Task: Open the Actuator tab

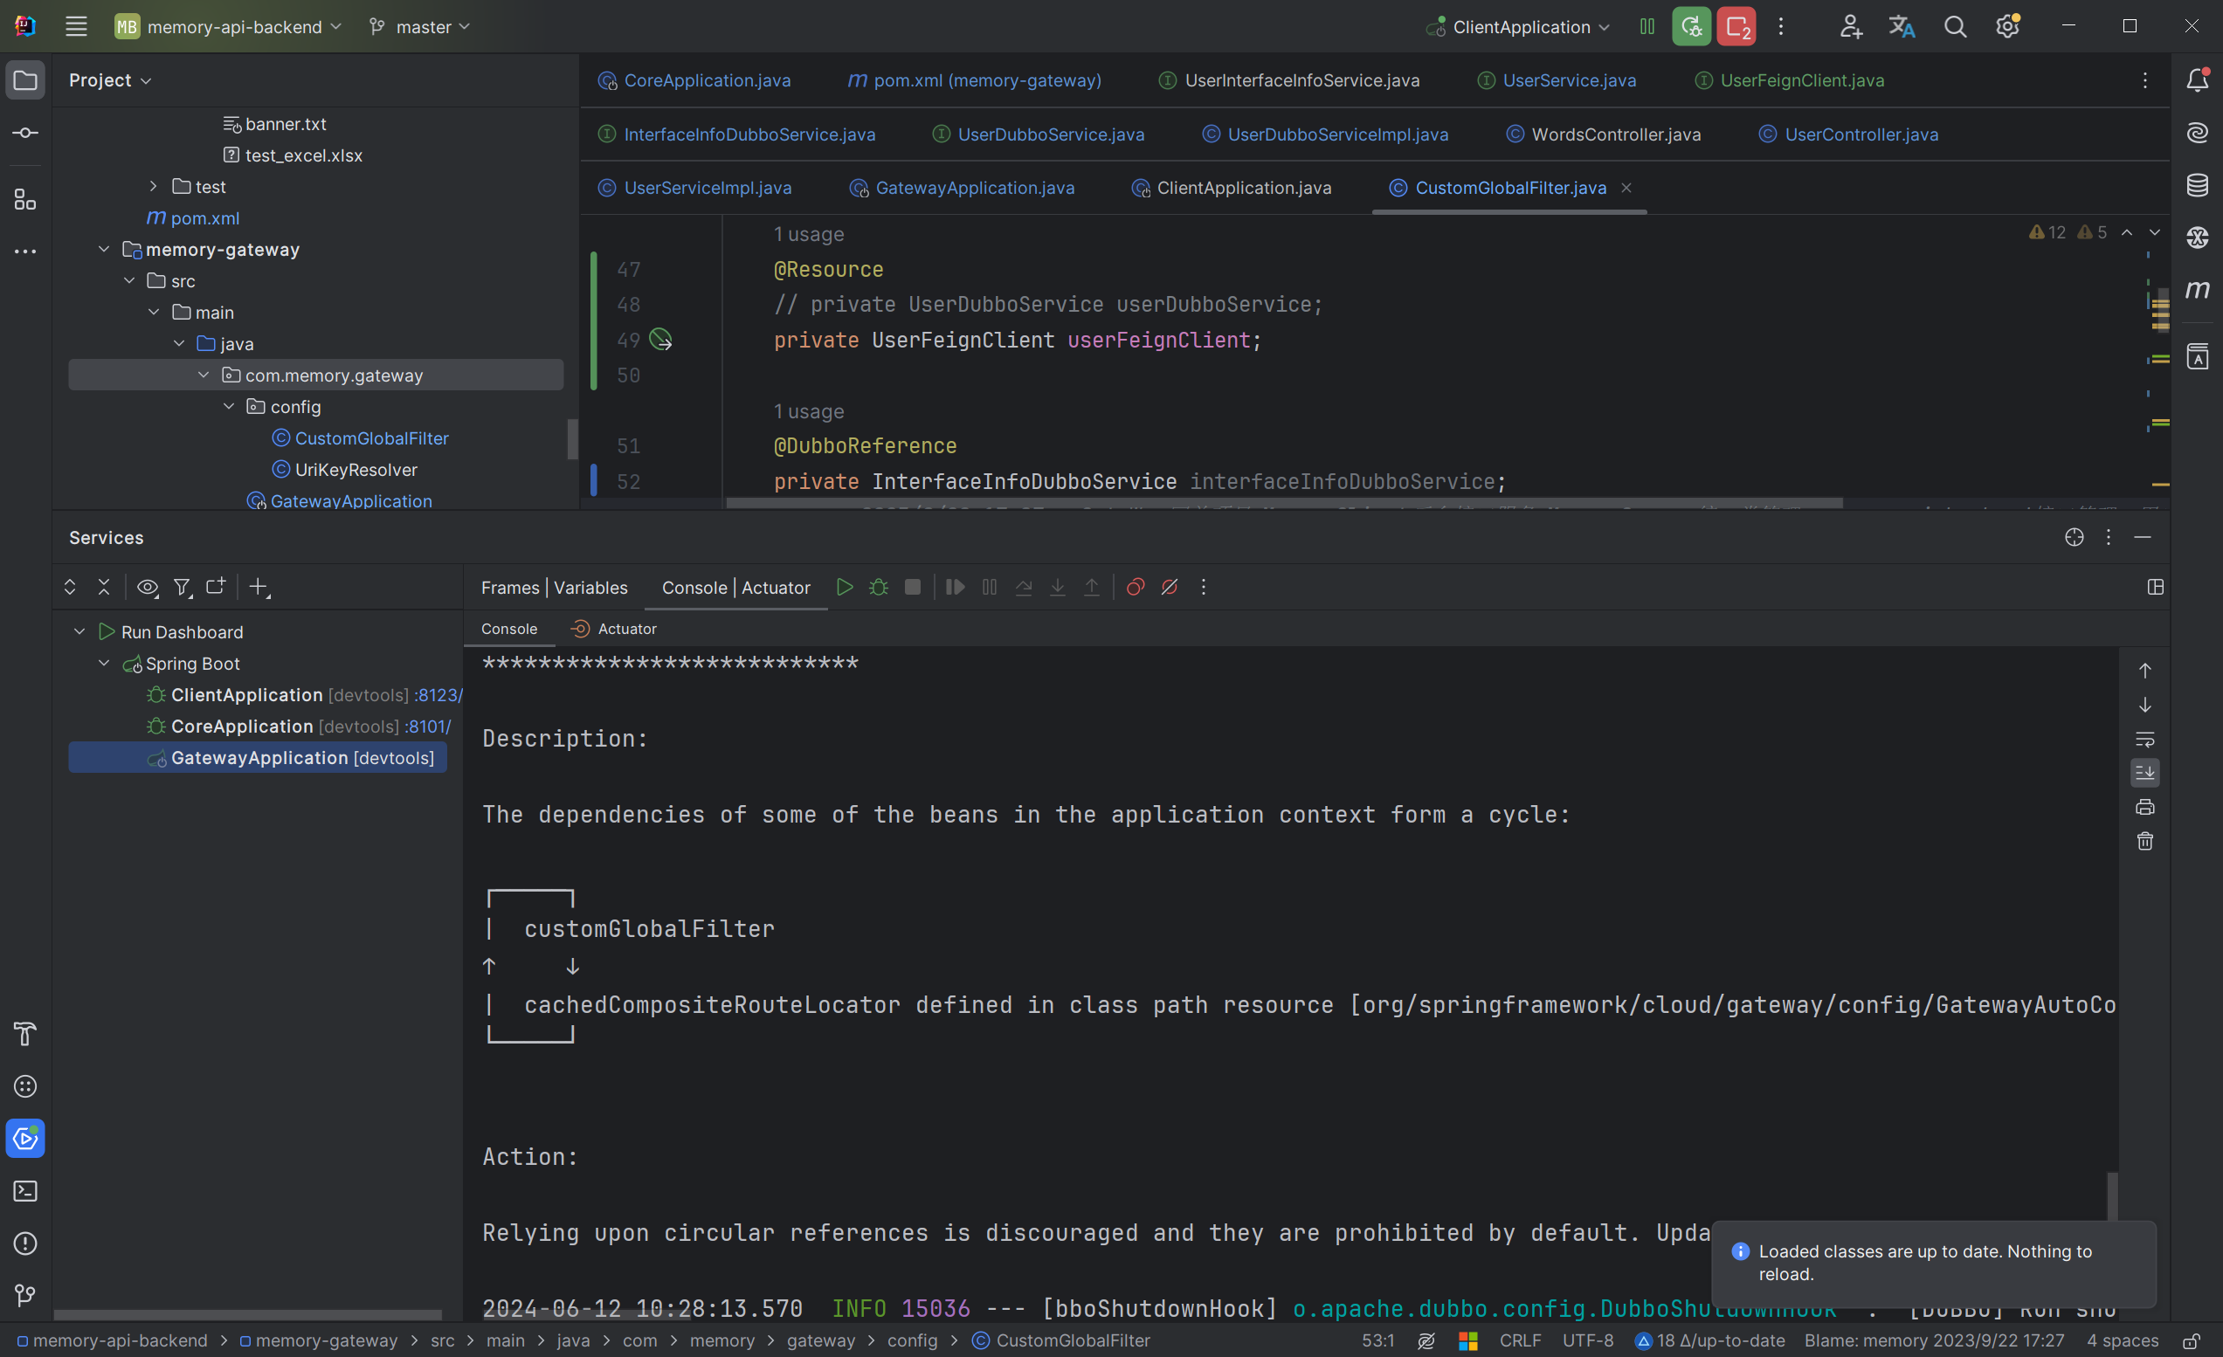Action: point(614,629)
